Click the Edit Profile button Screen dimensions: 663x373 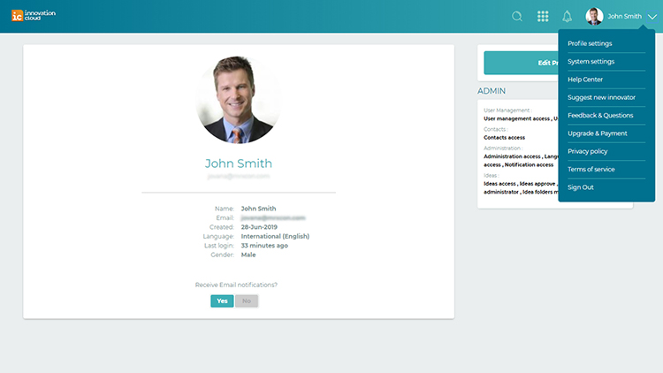[521, 63]
